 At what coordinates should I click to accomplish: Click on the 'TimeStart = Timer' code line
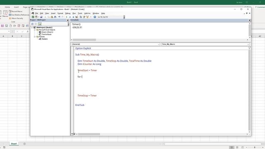87,70
